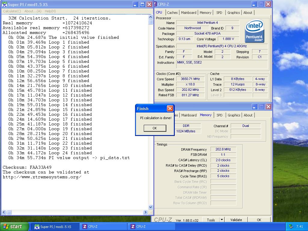
Task: Click the Instructions MMX, SSE, SSE2 field
Action: 222,64
